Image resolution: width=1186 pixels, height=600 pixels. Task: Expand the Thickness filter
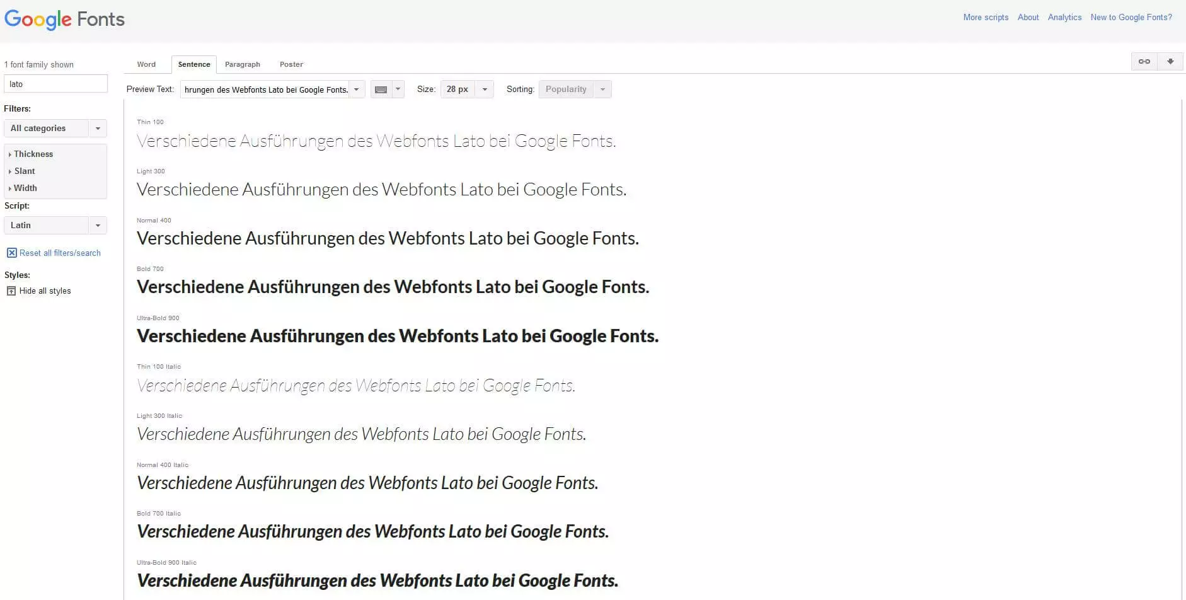[33, 154]
